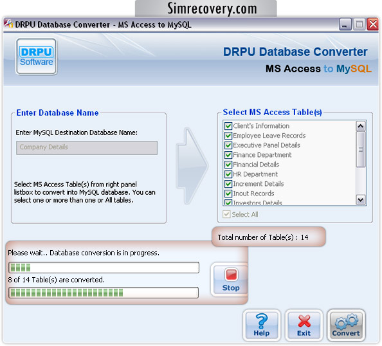
Task: Close the DRPU Database Converter window
Action: click(373, 24)
